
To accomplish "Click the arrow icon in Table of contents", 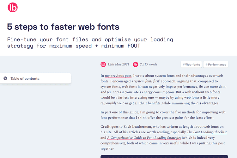I will click(x=5, y=78).
